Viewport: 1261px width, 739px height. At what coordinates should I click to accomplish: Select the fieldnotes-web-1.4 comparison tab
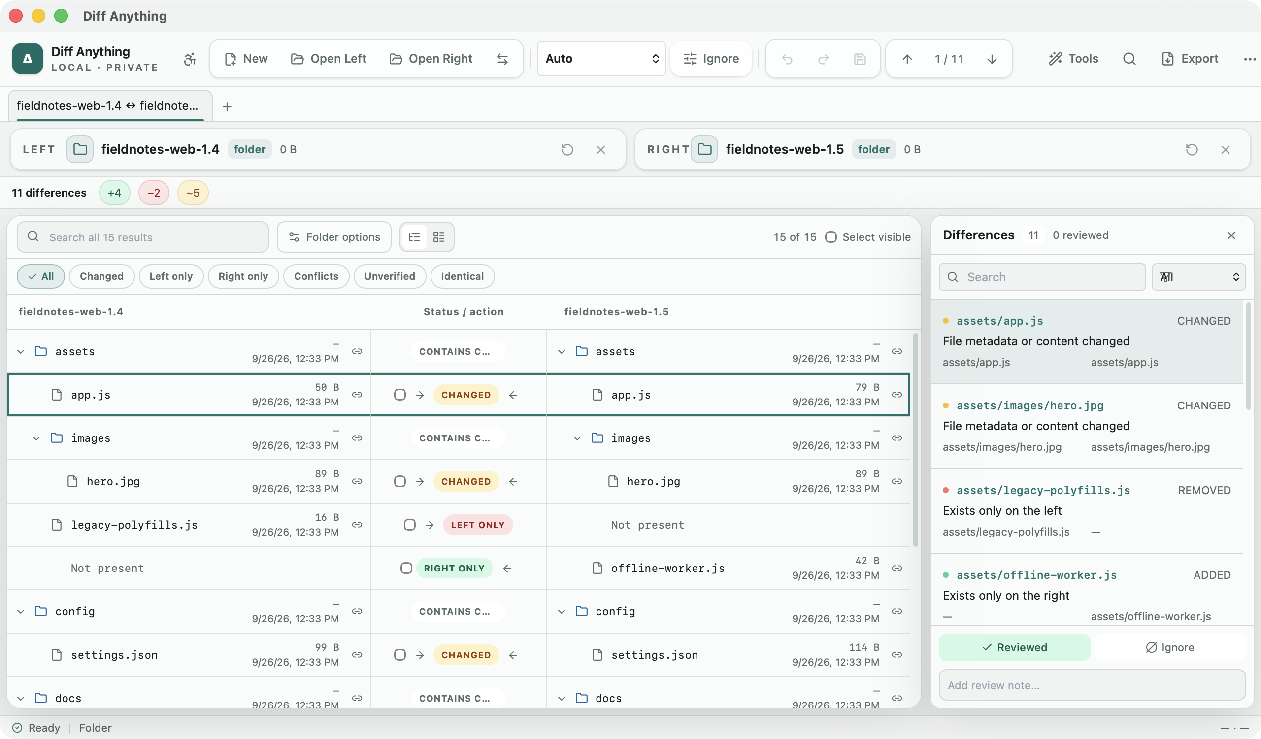(110, 106)
